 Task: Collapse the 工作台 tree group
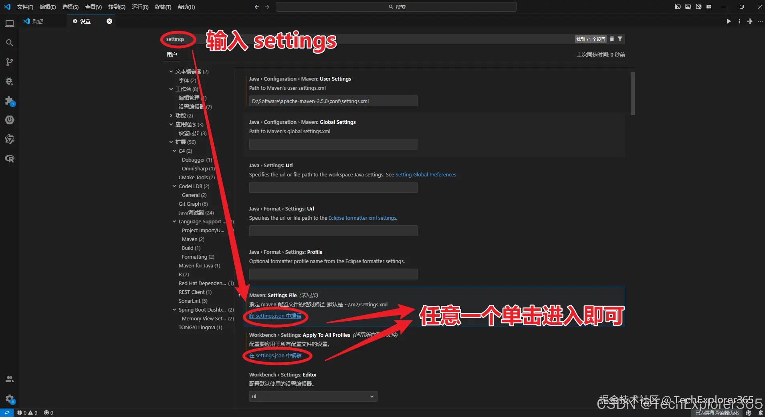point(171,89)
